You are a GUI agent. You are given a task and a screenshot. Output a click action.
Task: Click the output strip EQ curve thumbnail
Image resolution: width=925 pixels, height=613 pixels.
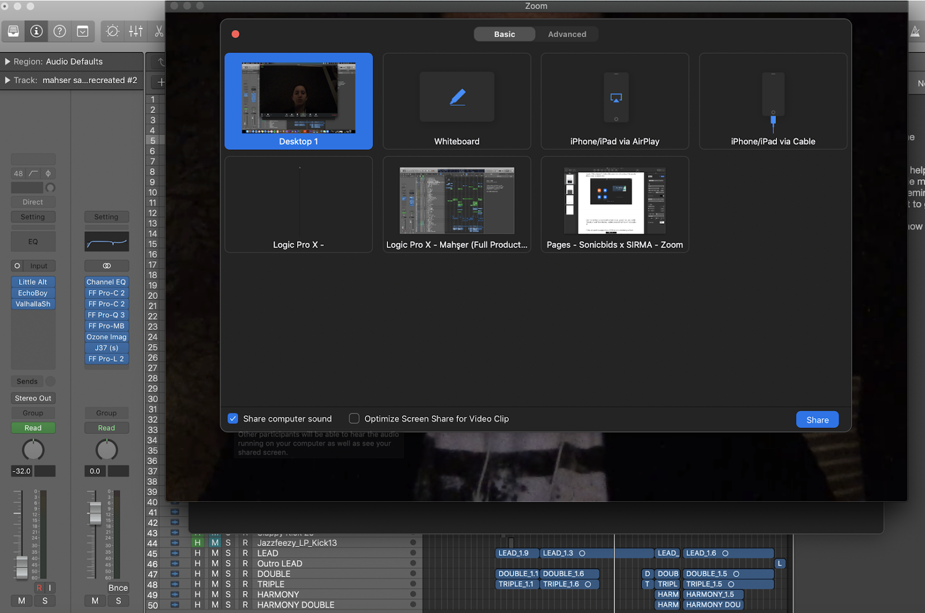coord(106,242)
